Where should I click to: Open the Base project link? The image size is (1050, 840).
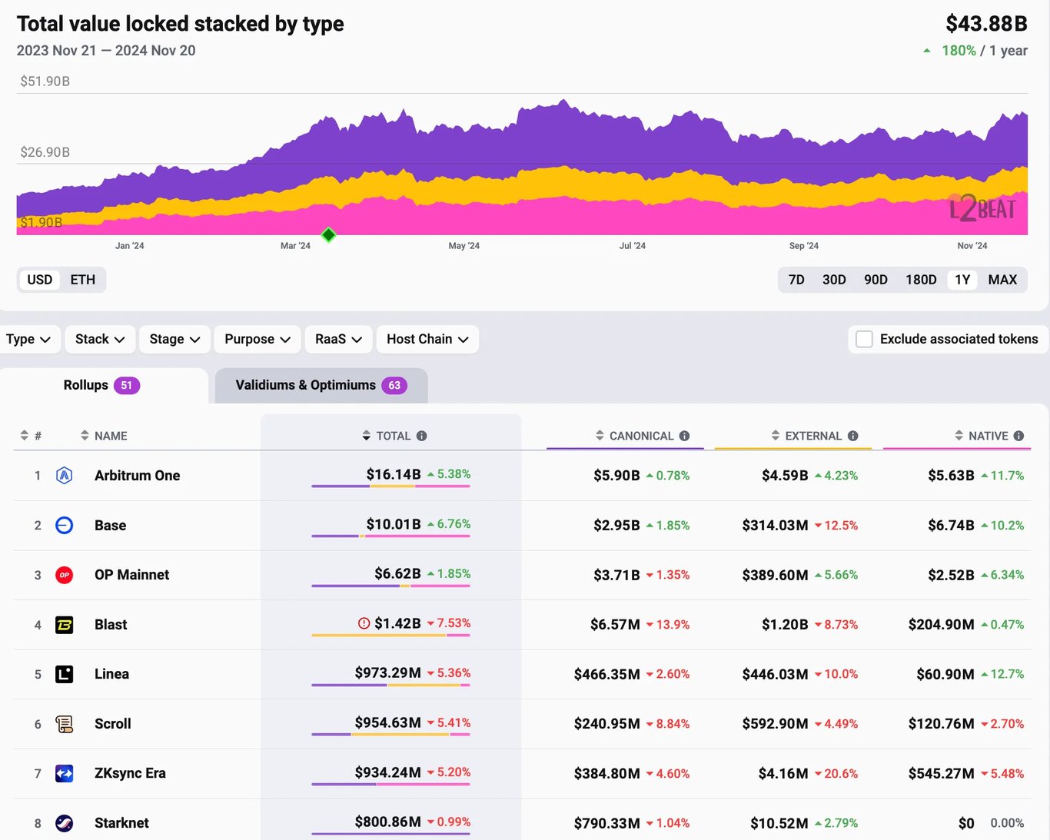[x=111, y=526]
